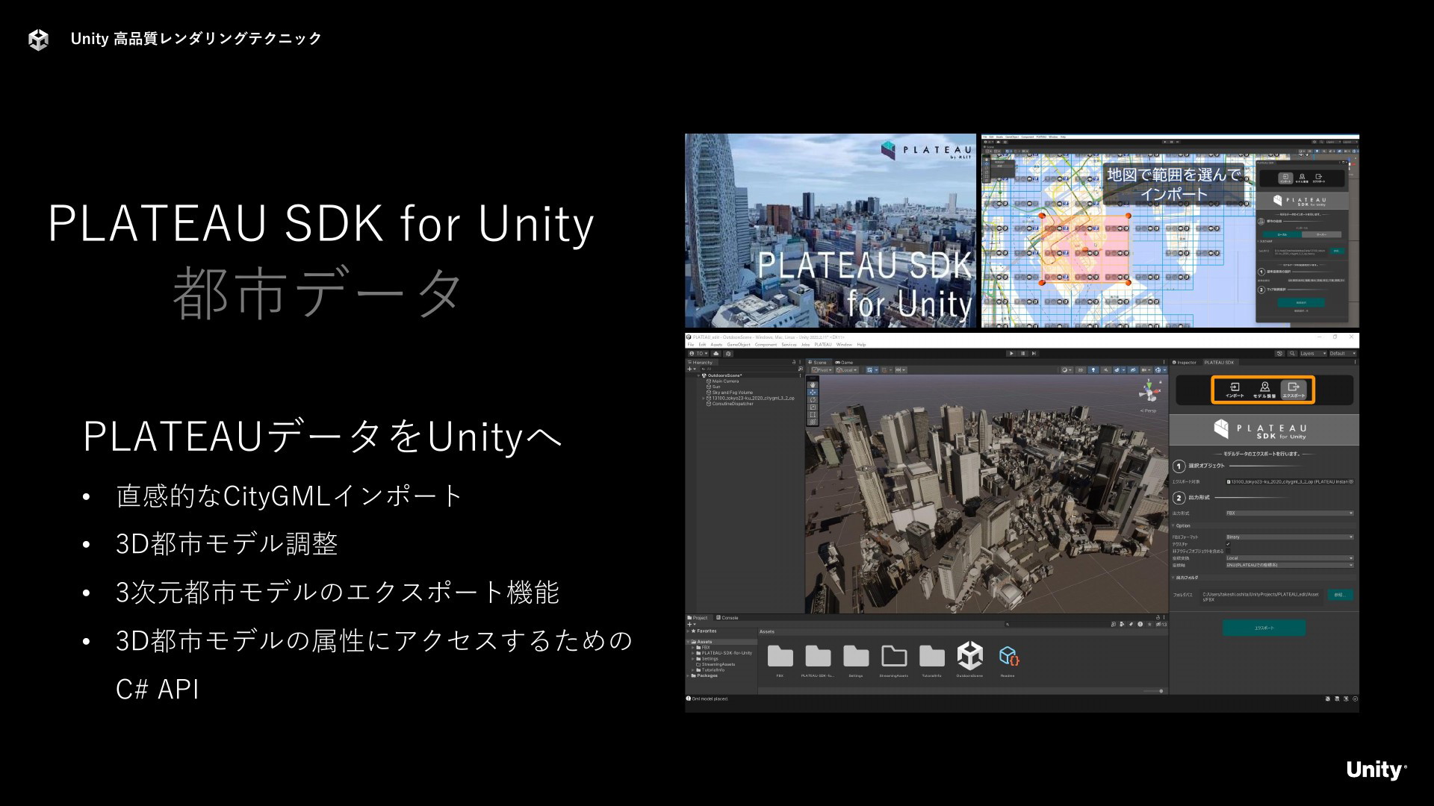
Task: Toggle scene visibility of hidden objects
Action: pos(1133,369)
